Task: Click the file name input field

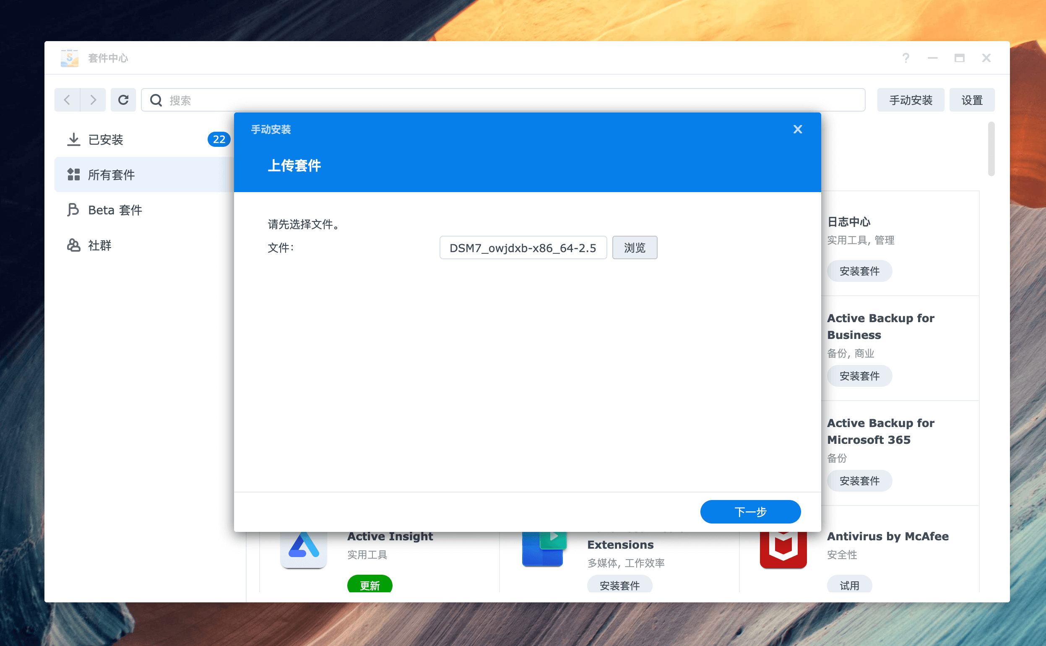Action: 523,248
